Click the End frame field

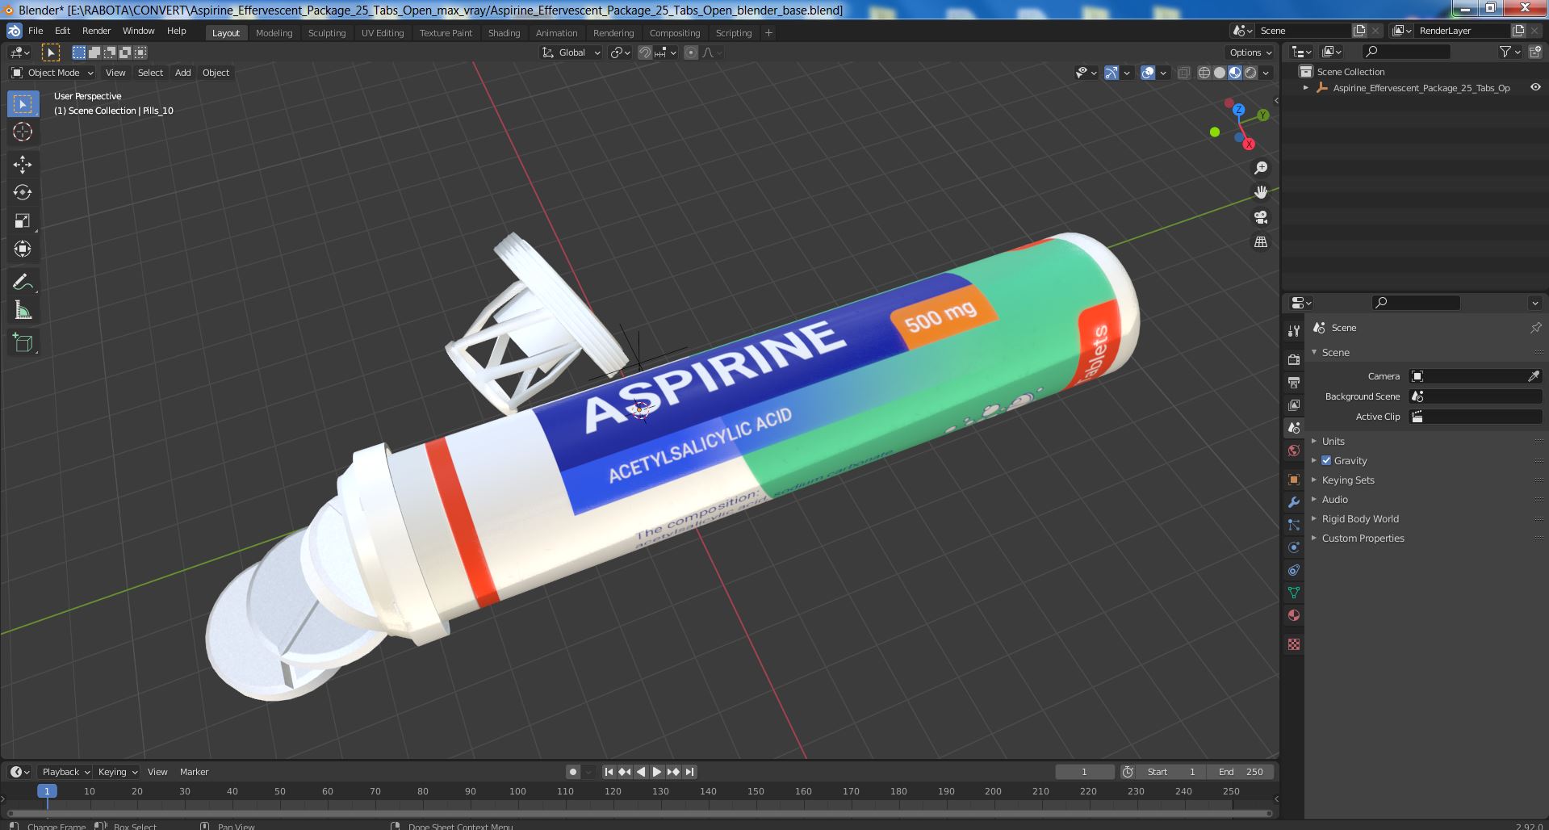[x=1242, y=772]
